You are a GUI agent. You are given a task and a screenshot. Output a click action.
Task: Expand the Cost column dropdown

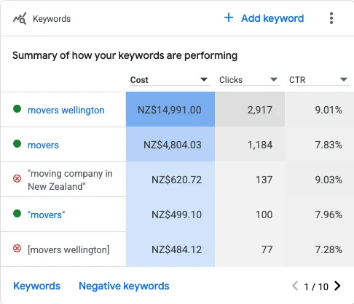pos(204,79)
